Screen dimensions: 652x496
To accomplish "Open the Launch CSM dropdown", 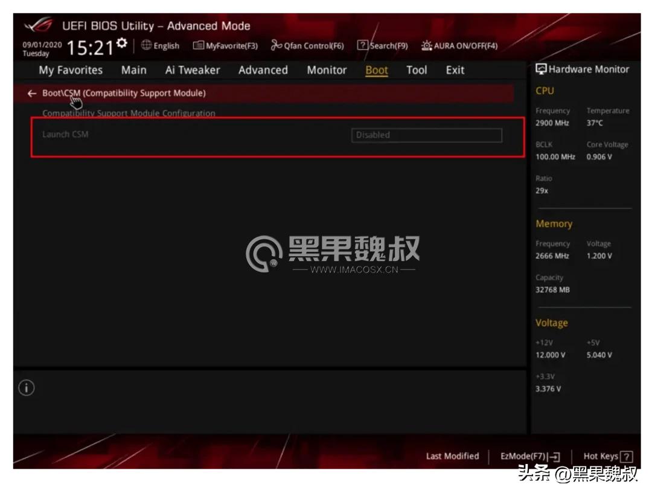I will tap(427, 135).
